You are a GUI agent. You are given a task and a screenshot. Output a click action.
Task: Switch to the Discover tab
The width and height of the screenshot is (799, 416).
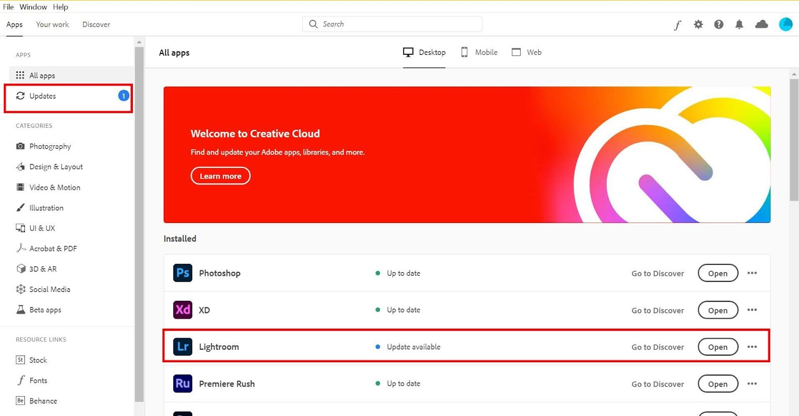pos(96,24)
